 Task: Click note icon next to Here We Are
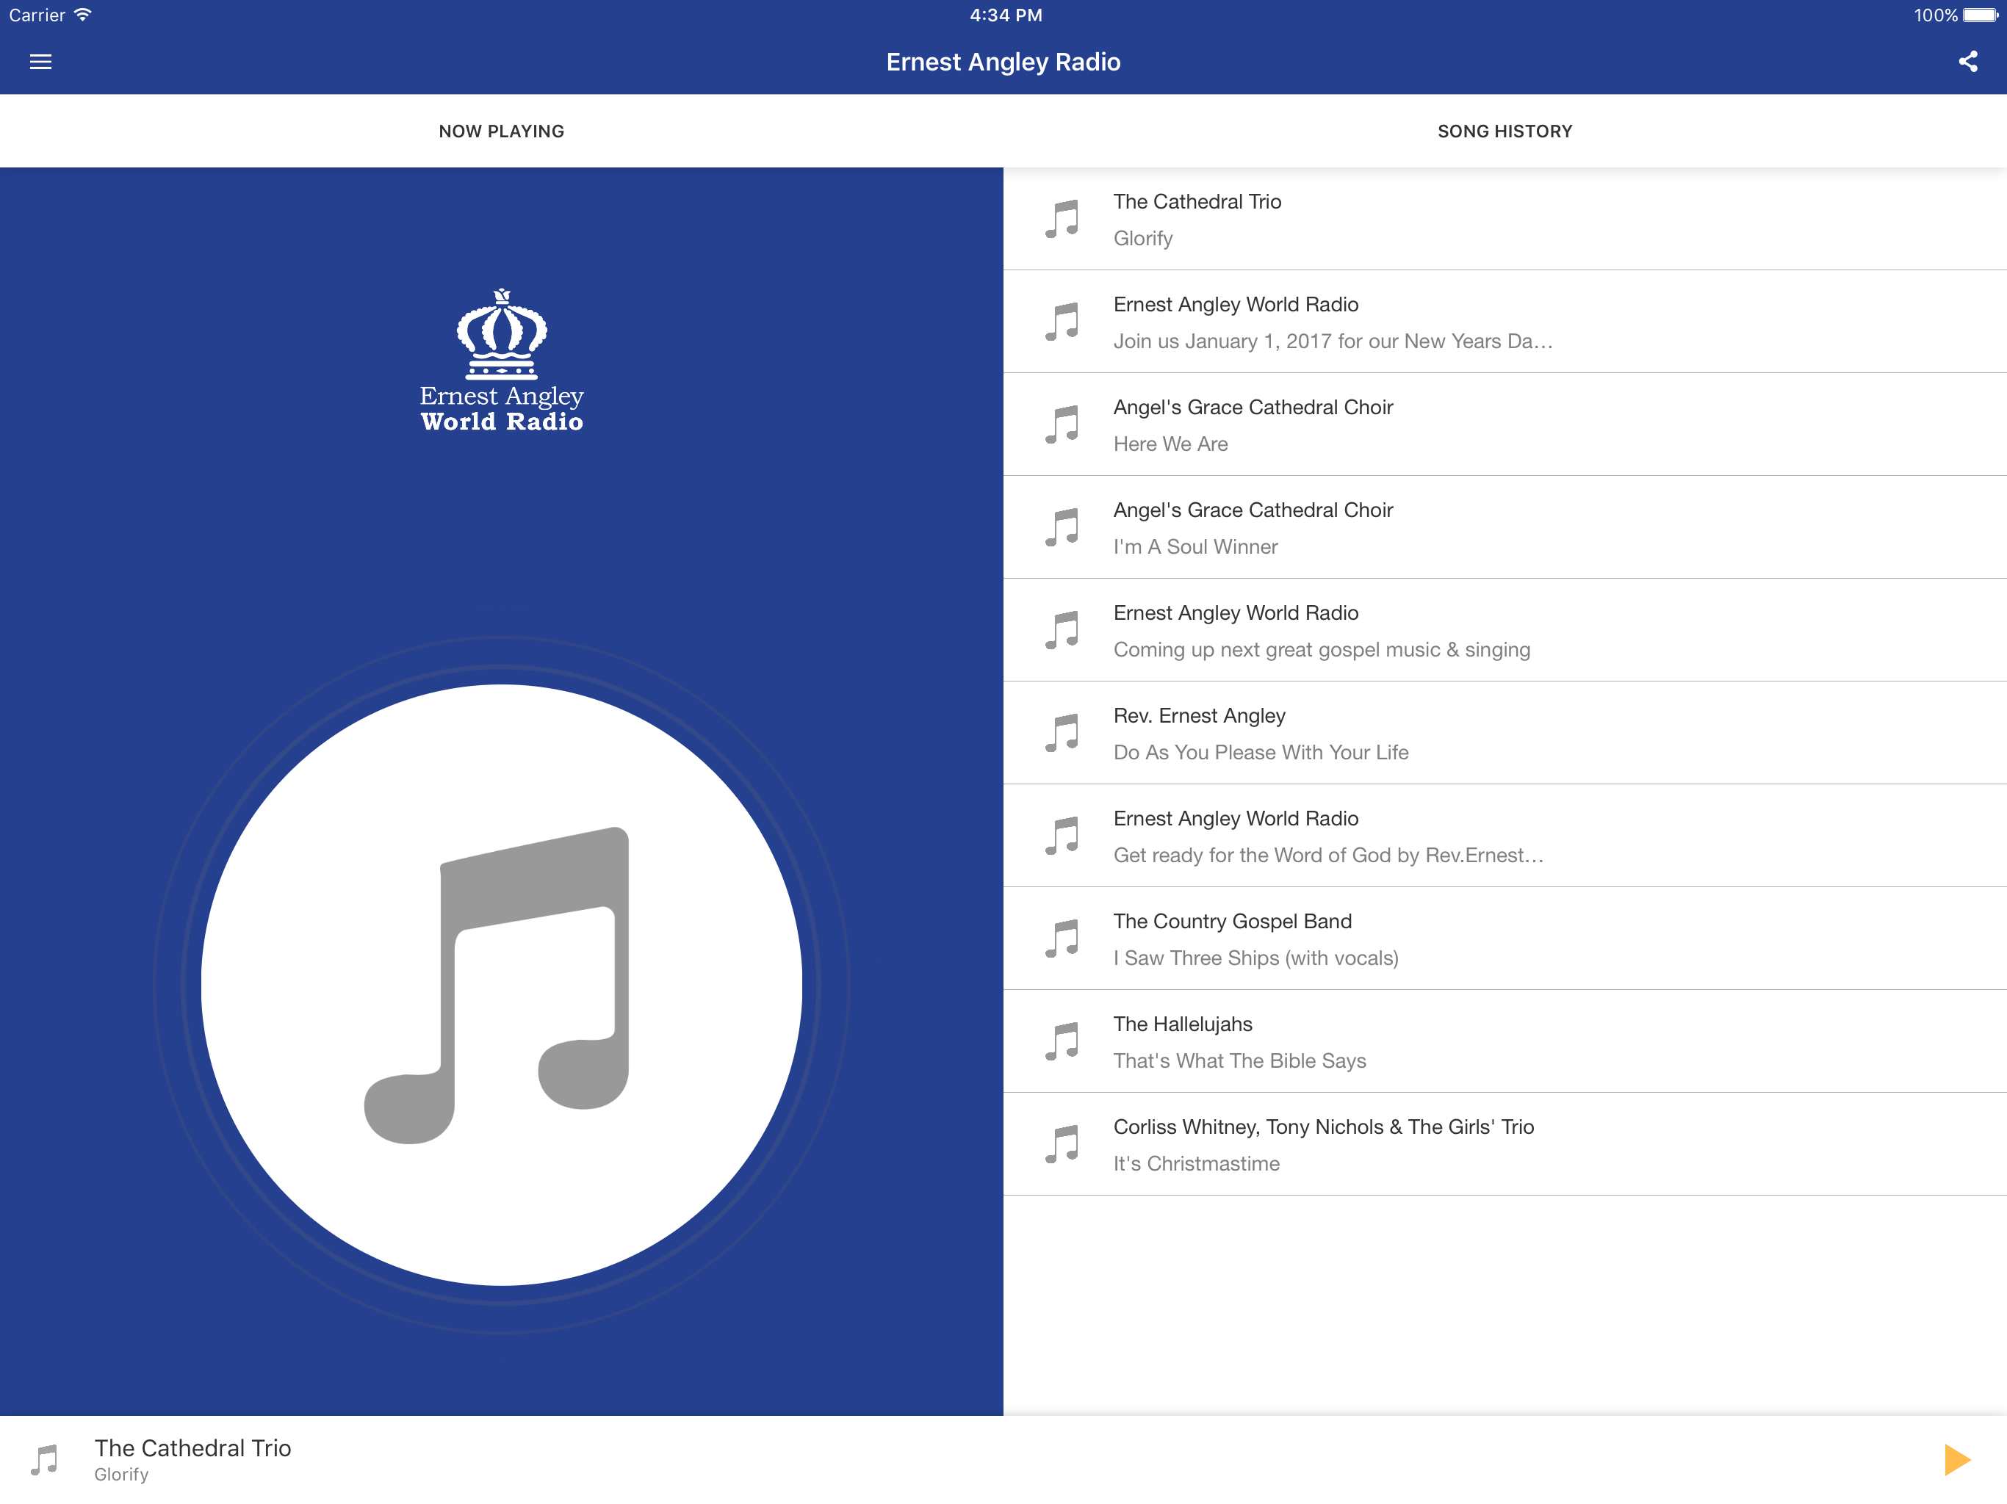click(x=1062, y=424)
